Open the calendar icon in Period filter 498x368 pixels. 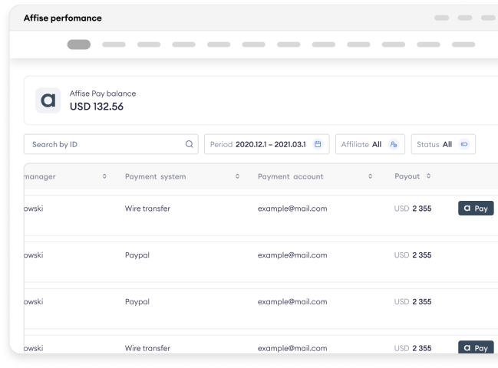(318, 144)
